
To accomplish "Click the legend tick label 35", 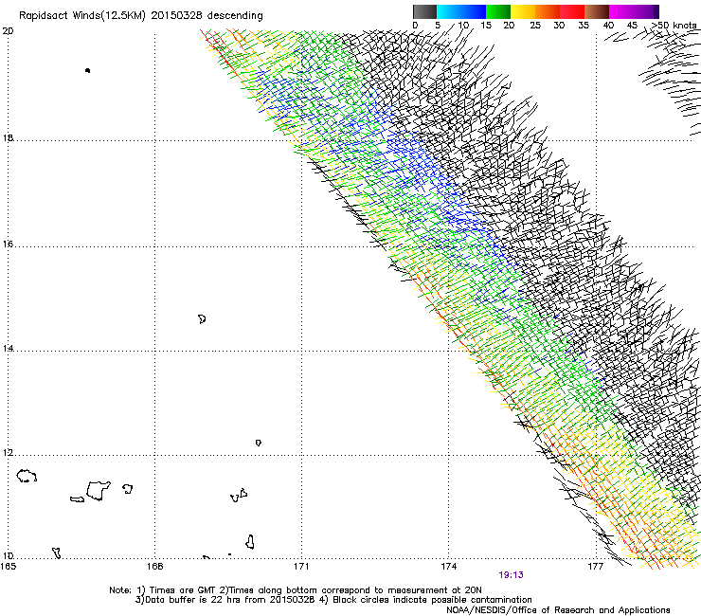I will click(x=584, y=26).
